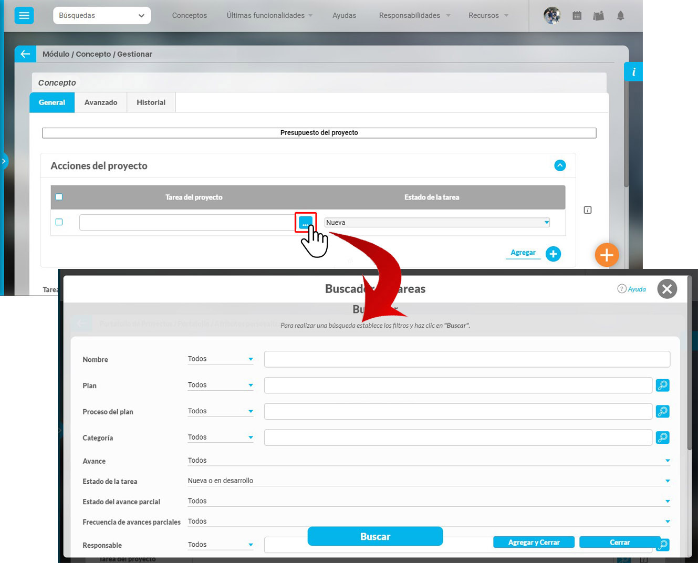
Task: Open the Estado de la tarea dropdown
Action: 429,481
